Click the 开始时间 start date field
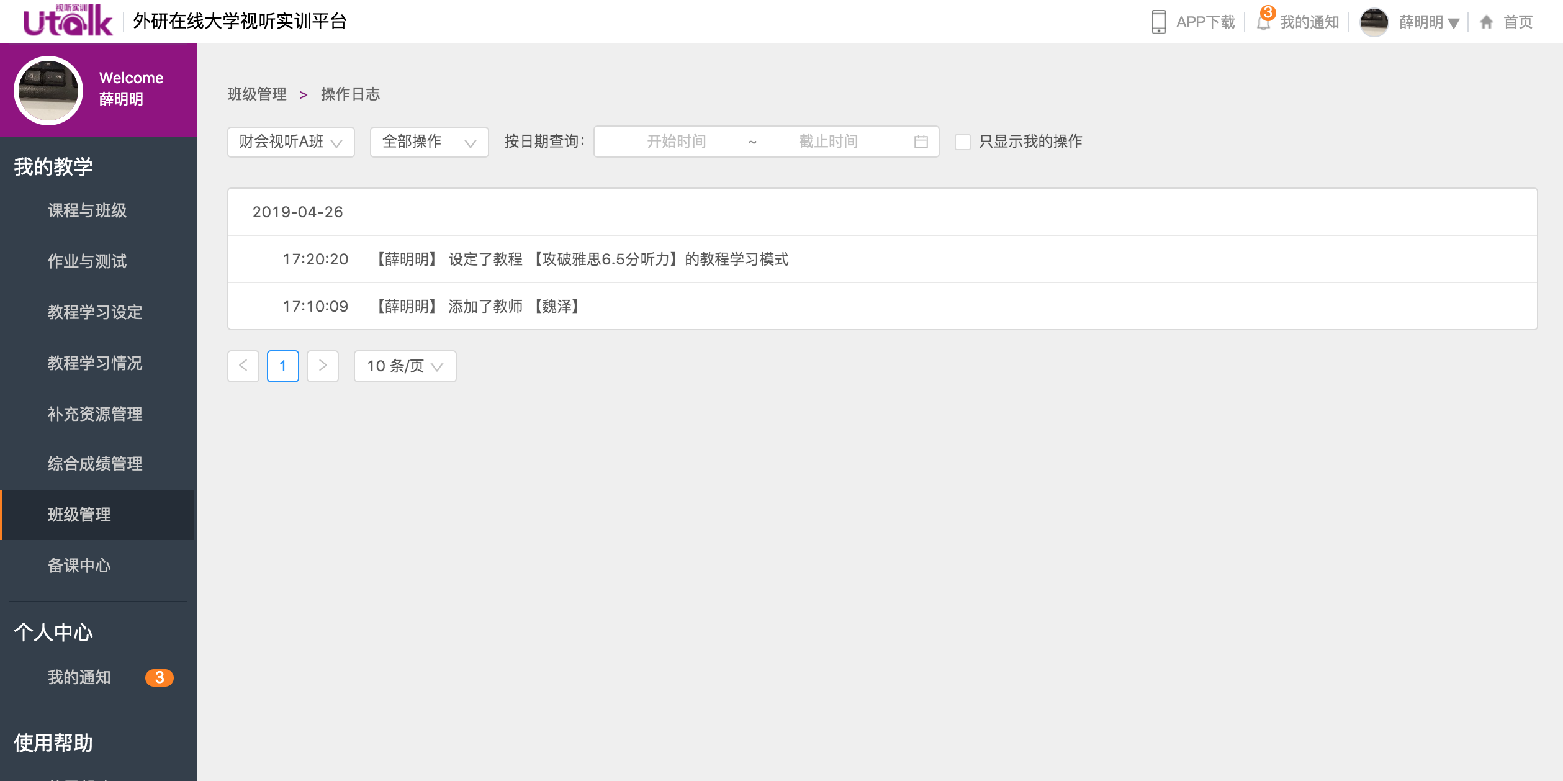 pyautogui.click(x=676, y=142)
